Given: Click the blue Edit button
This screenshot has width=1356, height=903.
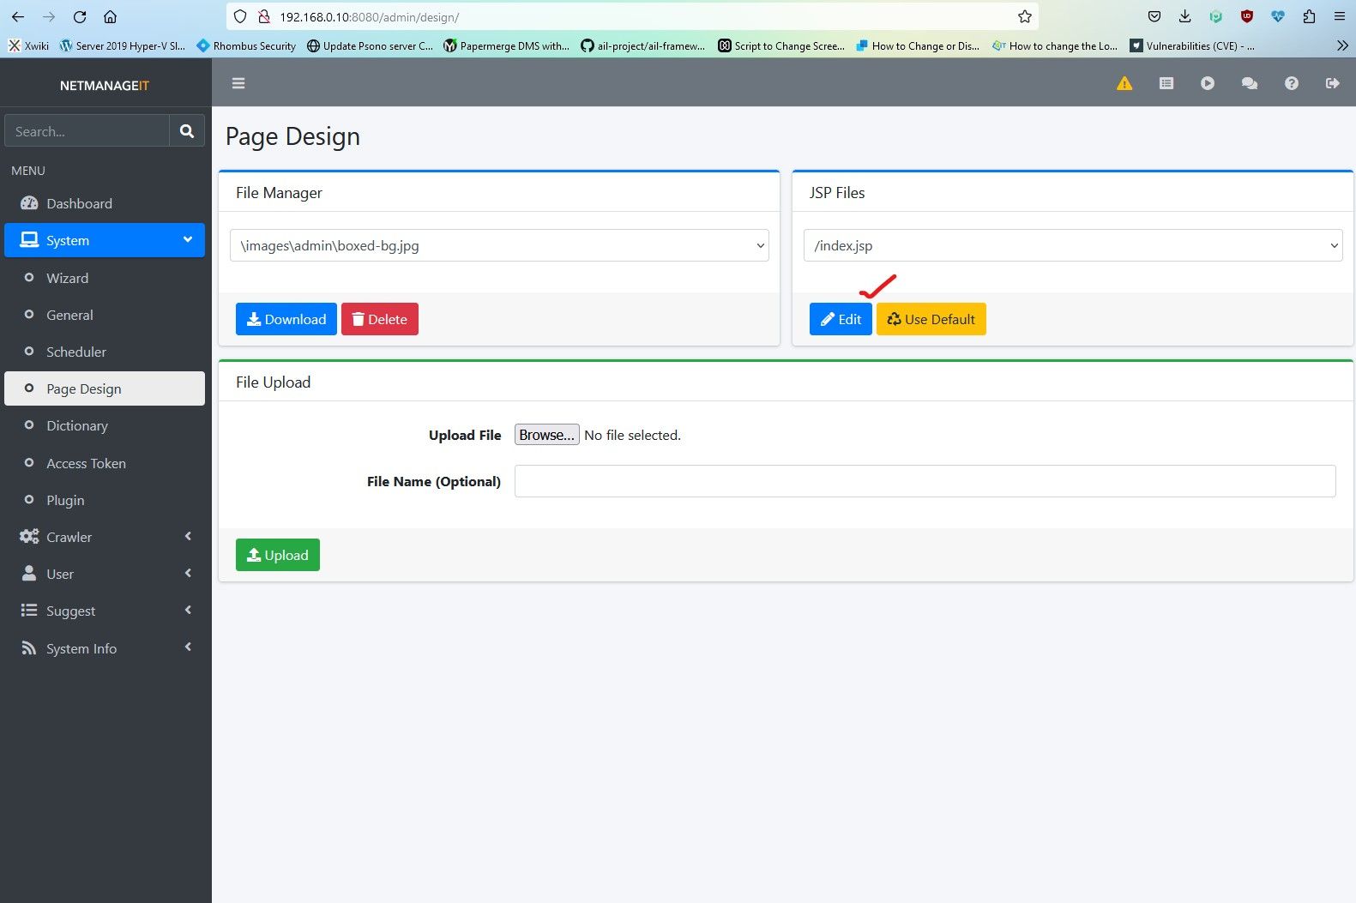Looking at the screenshot, I should tap(841, 319).
